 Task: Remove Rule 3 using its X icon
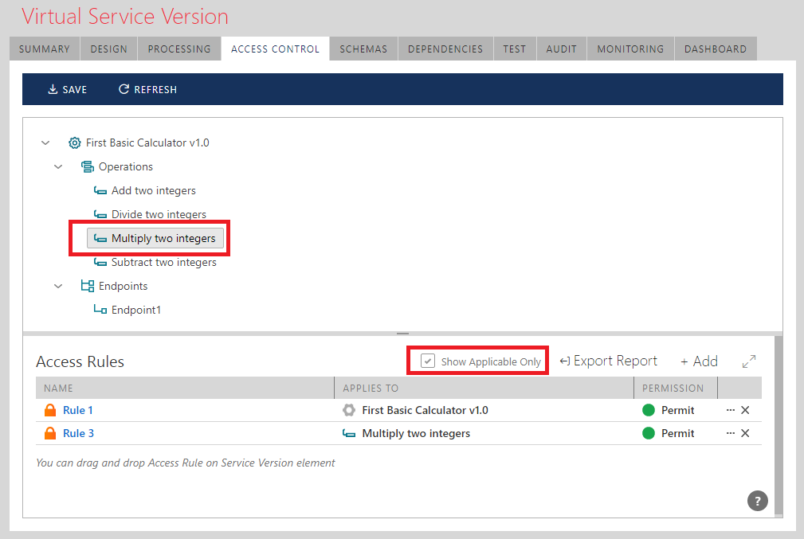(x=745, y=434)
